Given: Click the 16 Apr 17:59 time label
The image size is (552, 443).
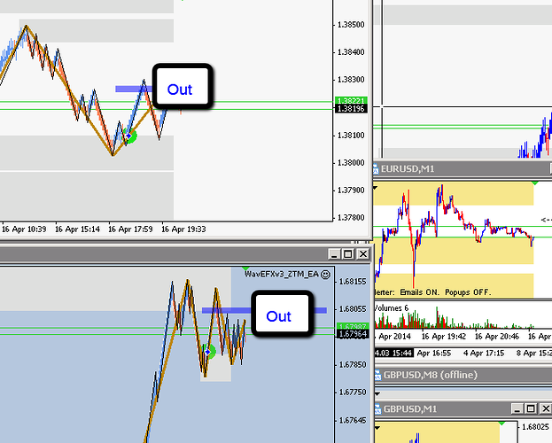Looking at the screenshot, I should pyautogui.click(x=130, y=229).
